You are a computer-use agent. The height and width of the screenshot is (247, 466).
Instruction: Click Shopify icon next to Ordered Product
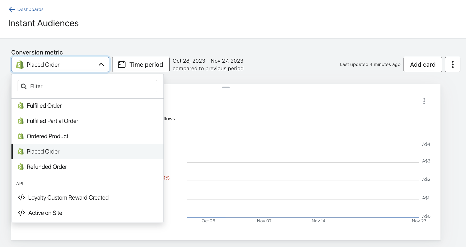(21, 136)
